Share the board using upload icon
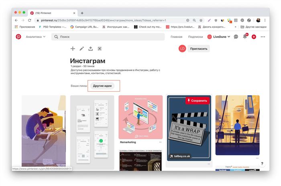Image resolution: width=281 pixels, height=186 pixels. point(90,48)
